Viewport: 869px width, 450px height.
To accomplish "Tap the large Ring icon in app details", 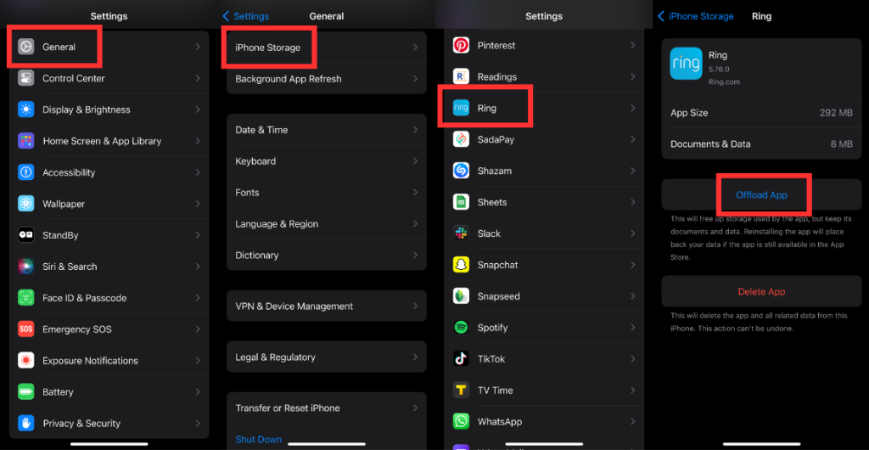I will [x=686, y=64].
